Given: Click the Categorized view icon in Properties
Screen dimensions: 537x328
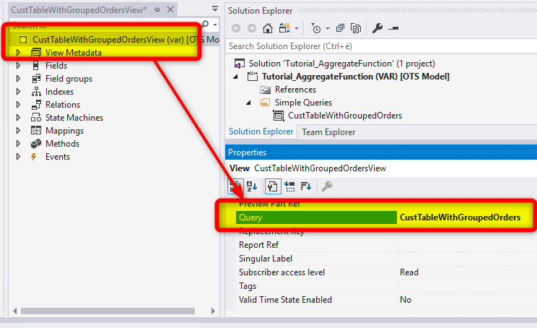Looking at the screenshot, I should [x=235, y=186].
